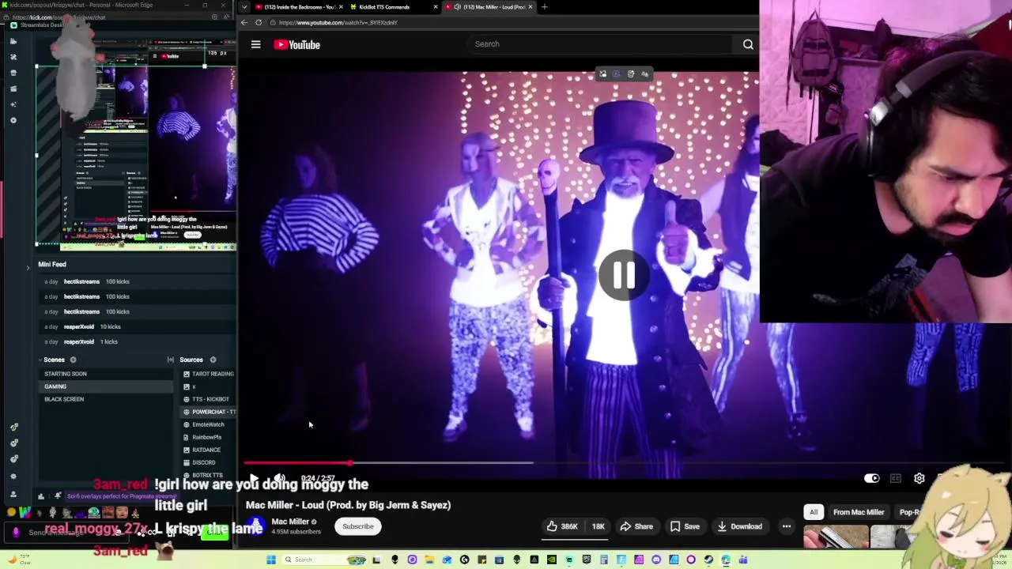Collapse the Scenes panel chevron
The image size is (1012, 569).
coord(42,360)
